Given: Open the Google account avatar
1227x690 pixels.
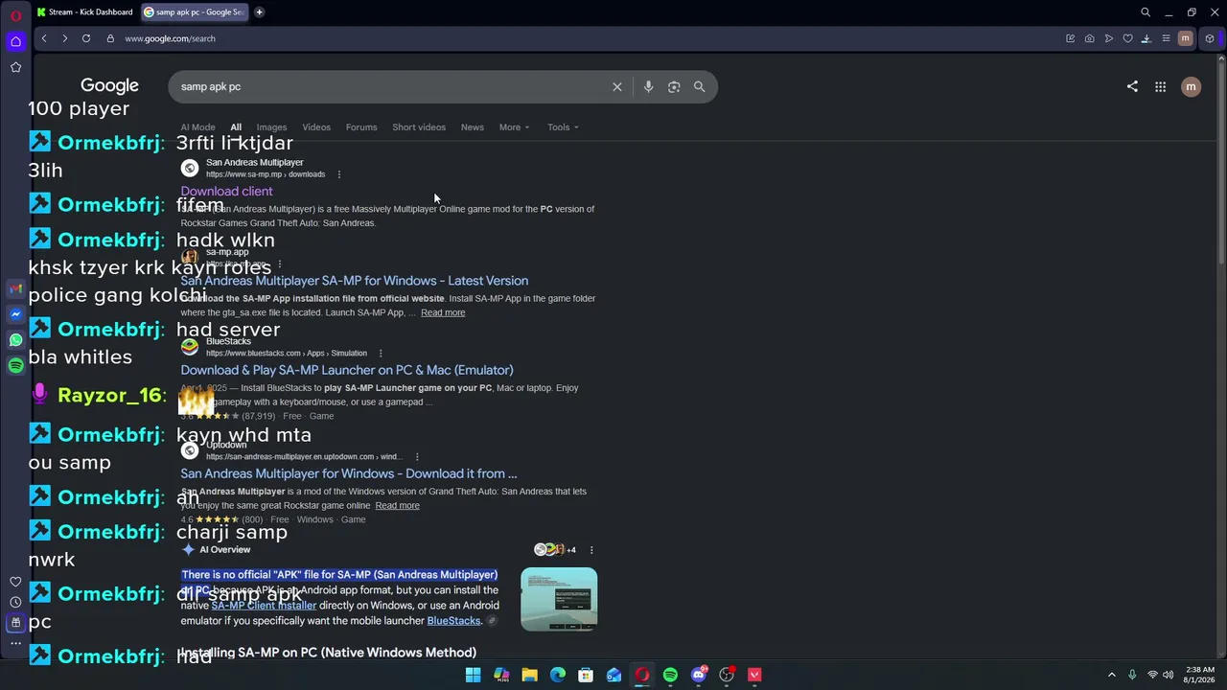Looking at the screenshot, I should tap(1191, 86).
